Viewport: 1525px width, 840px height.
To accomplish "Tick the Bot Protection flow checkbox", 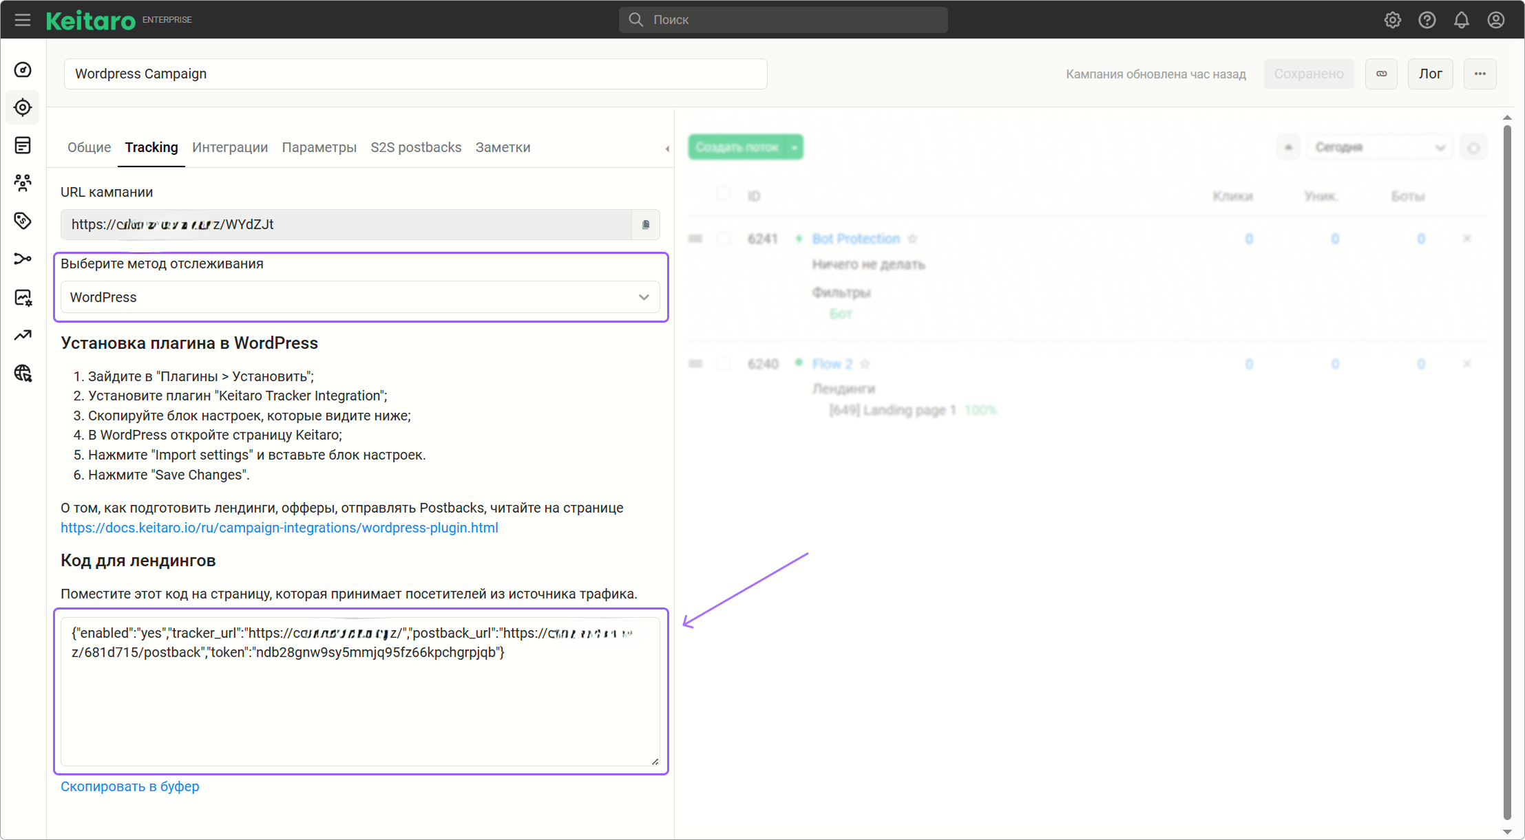I will (x=724, y=239).
